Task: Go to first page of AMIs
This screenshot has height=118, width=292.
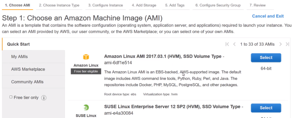Action: pos(227,44)
